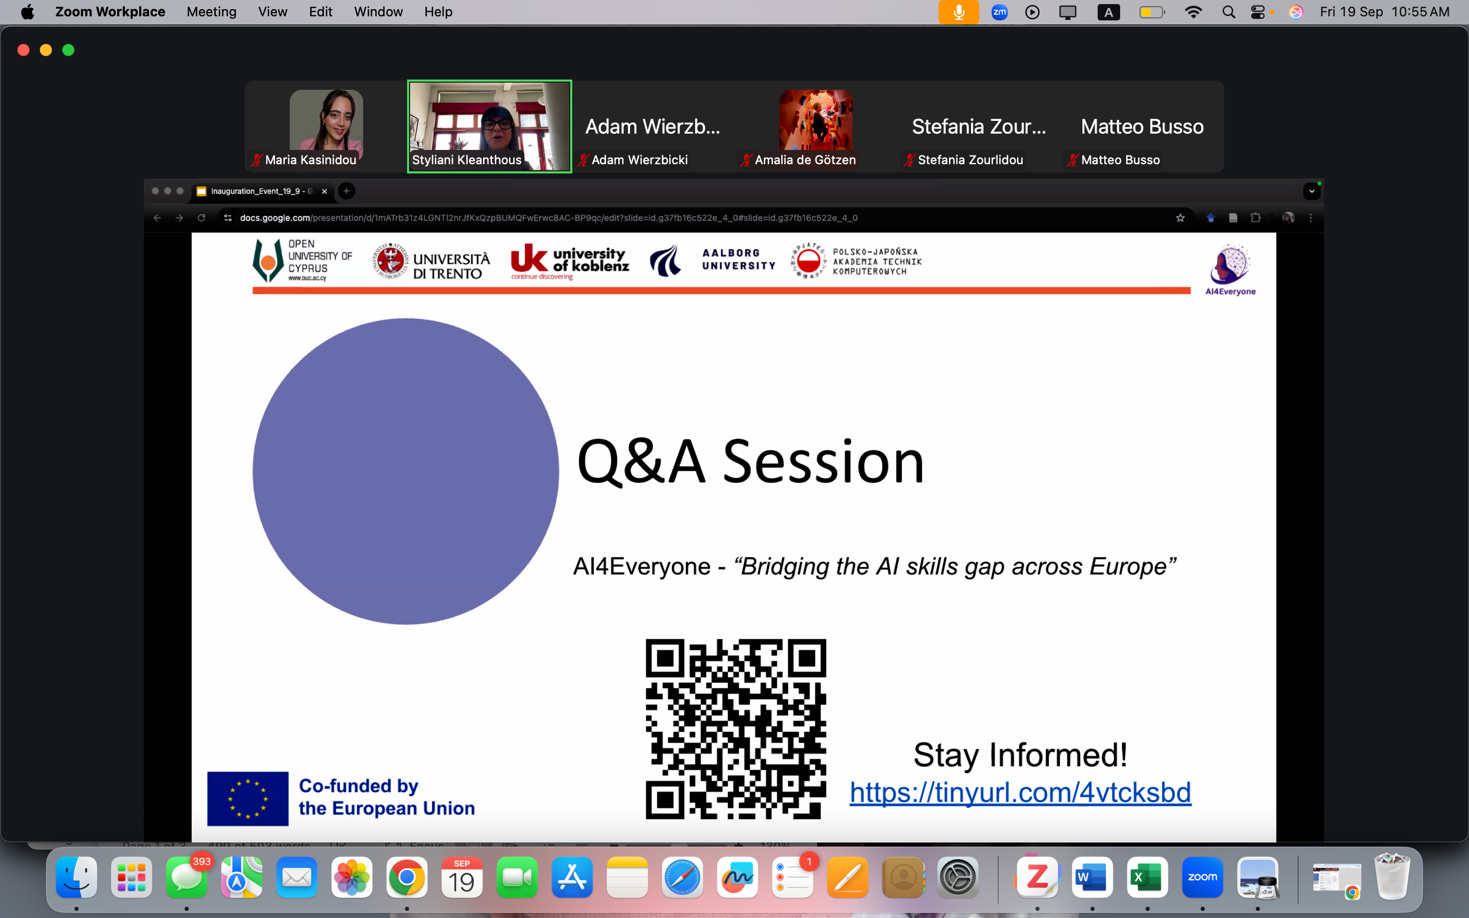1469x918 pixels.
Task: Open FaceTime from the Dock
Action: pyautogui.click(x=517, y=877)
